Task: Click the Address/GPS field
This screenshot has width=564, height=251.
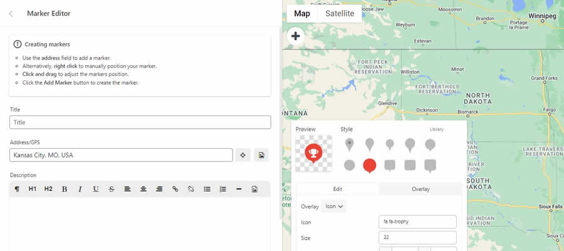Action: click(121, 155)
